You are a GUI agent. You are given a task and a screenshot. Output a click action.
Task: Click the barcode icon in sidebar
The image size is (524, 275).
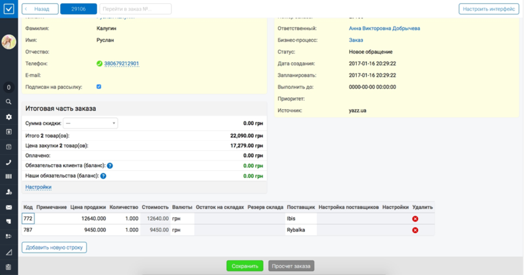coord(9,177)
